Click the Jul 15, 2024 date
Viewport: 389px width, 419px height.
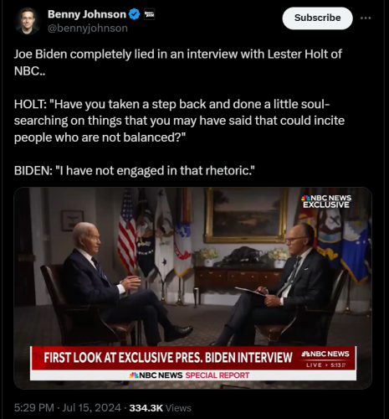[x=91, y=408]
